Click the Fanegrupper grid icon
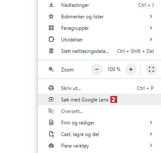Screen dimensions: 161x153 51,28
